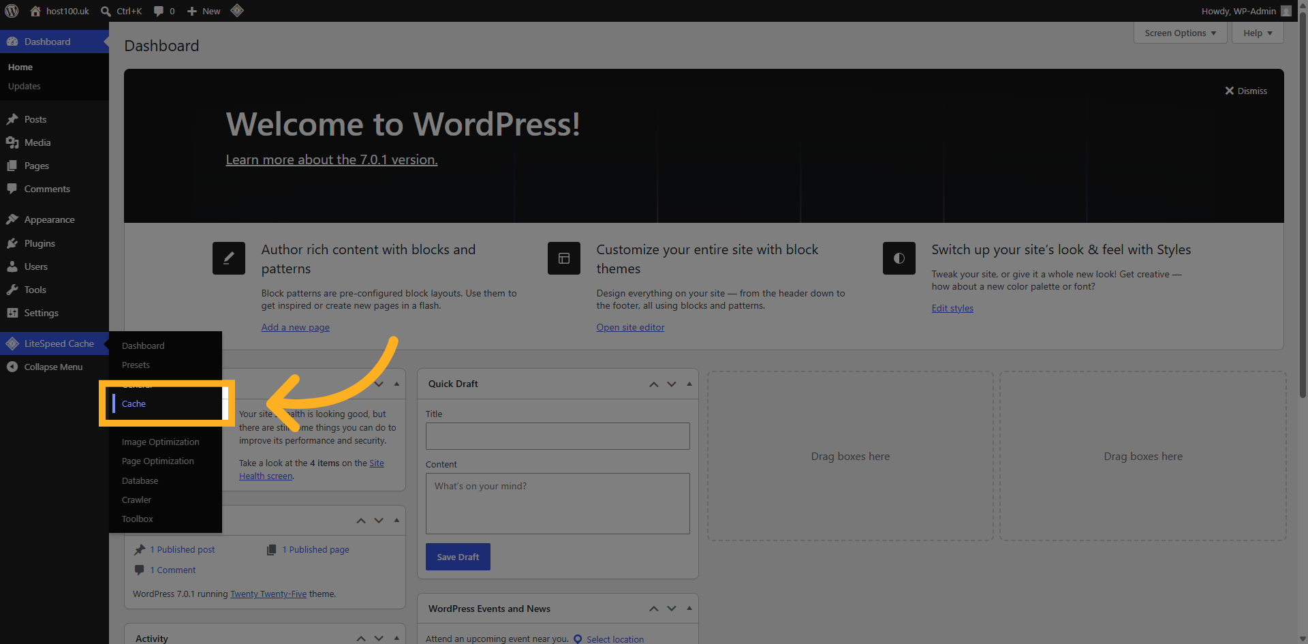Follow 'Learn more about the 7.0.1 version' link

[x=332, y=159]
